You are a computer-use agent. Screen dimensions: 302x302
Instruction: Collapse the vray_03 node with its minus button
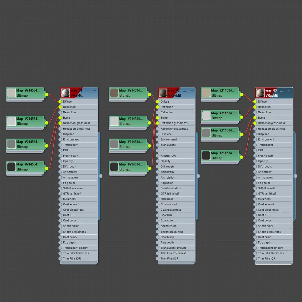coord(289,90)
